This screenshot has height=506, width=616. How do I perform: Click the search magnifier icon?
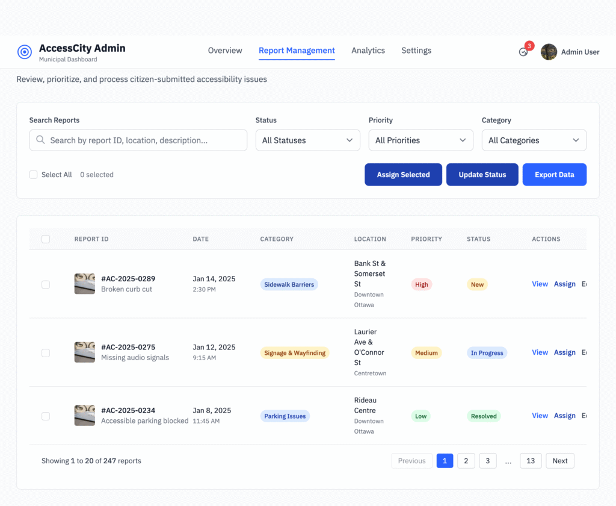coord(40,140)
